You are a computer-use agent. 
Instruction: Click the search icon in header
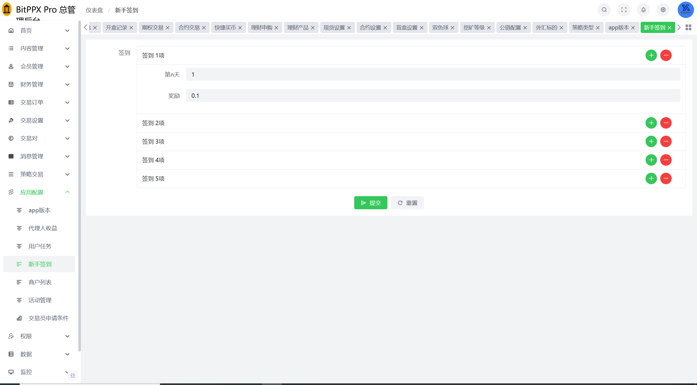(x=604, y=10)
